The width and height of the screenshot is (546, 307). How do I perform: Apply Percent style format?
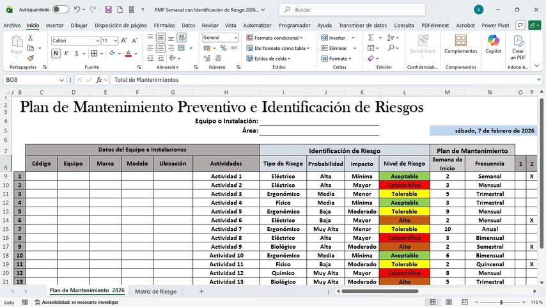[224, 48]
